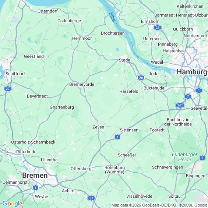This screenshot has height=208, width=208.
Task: Select the Buxtehude town label
Action: point(154,88)
